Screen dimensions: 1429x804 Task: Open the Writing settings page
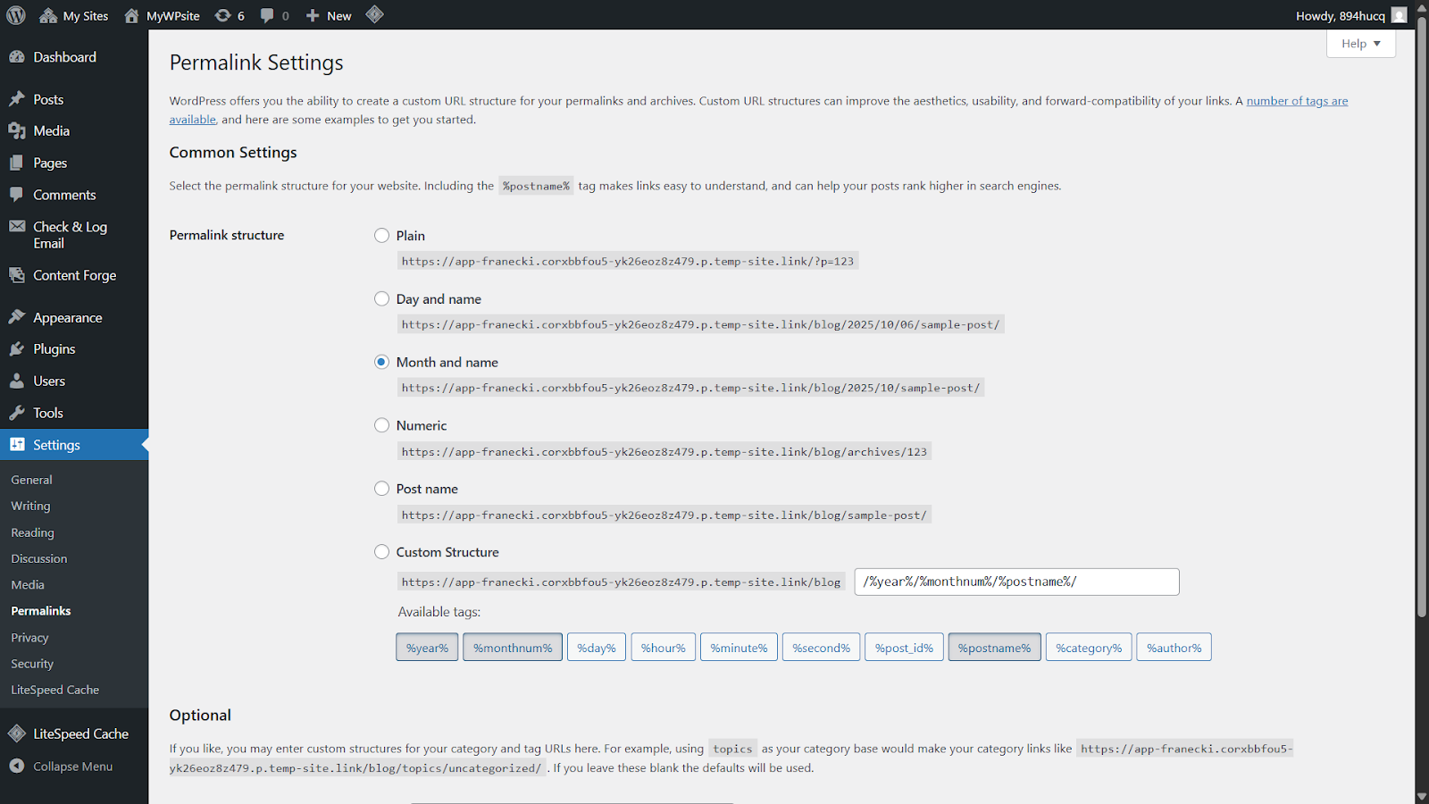coord(29,506)
